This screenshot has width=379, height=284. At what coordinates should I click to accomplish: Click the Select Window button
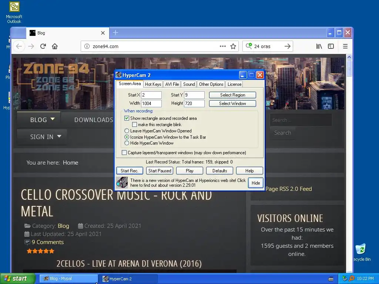click(232, 104)
